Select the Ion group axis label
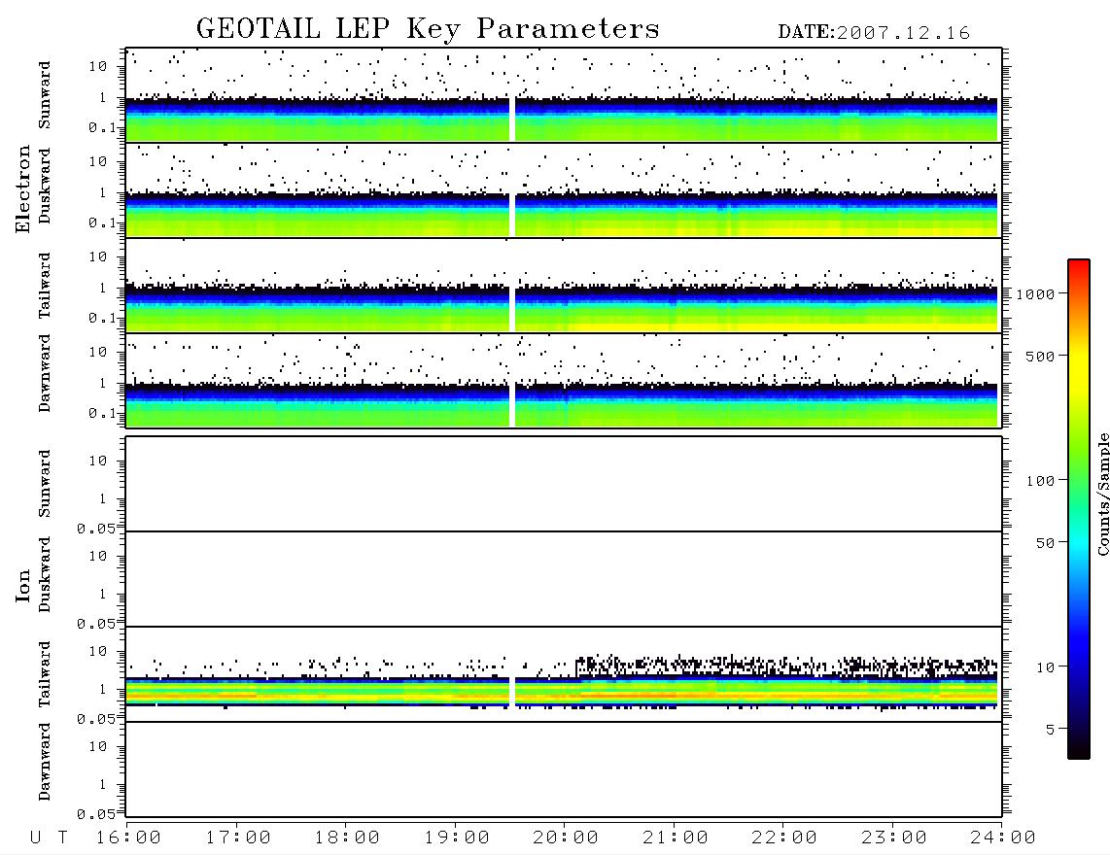The image size is (1110, 855). click(x=22, y=585)
